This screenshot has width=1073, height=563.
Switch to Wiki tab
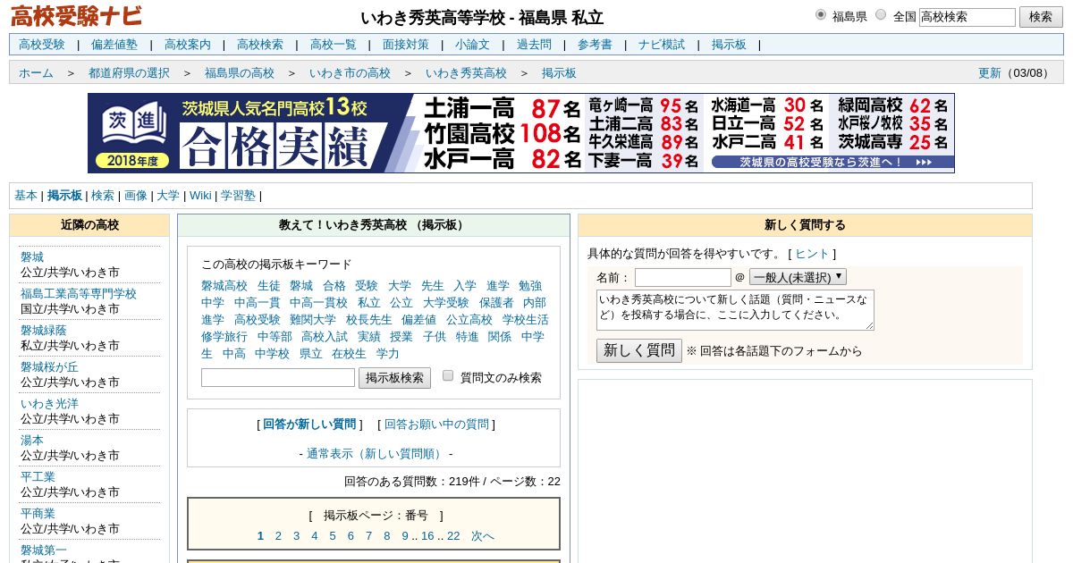tap(200, 196)
